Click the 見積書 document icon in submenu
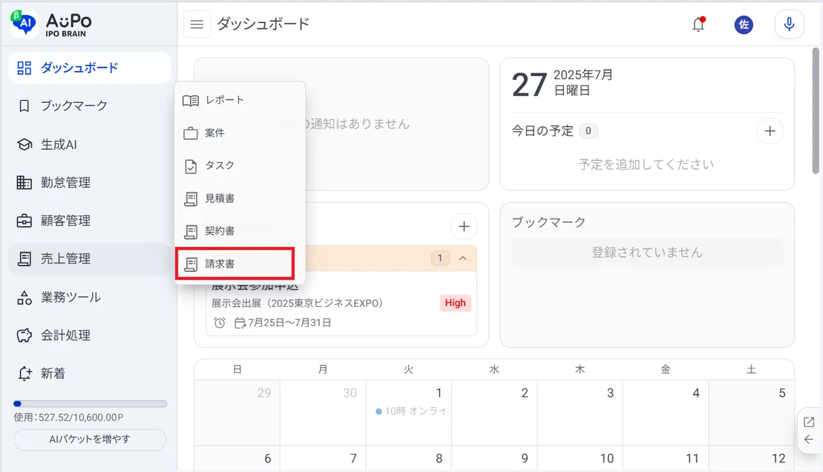Viewport: 823px width, 472px height. [x=190, y=199]
